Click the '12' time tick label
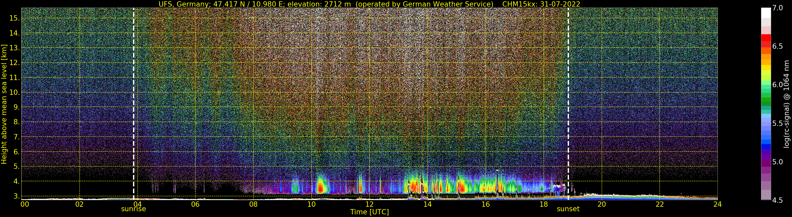 (369, 204)
